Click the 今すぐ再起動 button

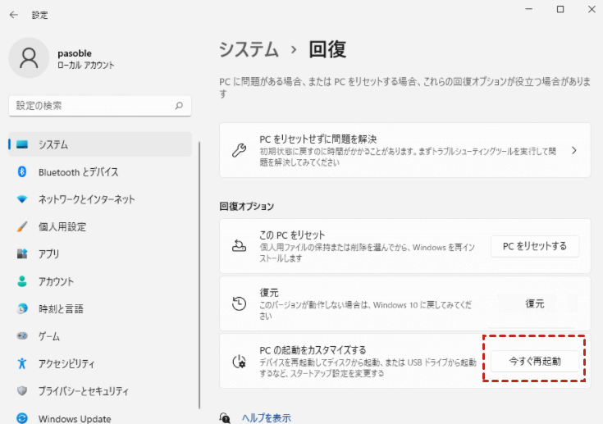pos(535,361)
